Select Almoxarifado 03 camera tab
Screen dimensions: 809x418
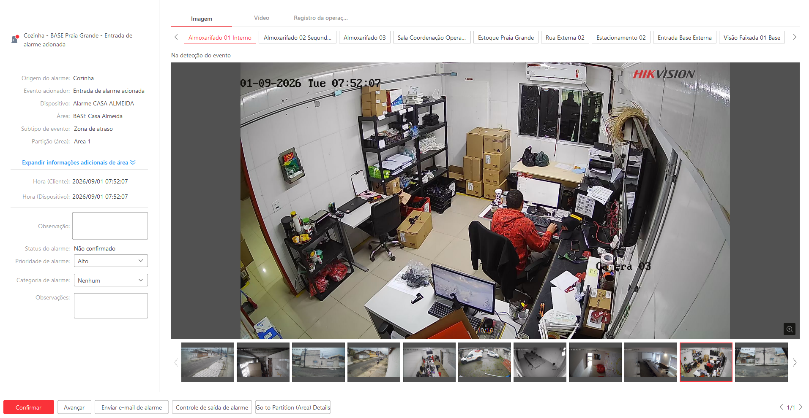tap(365, 38)
